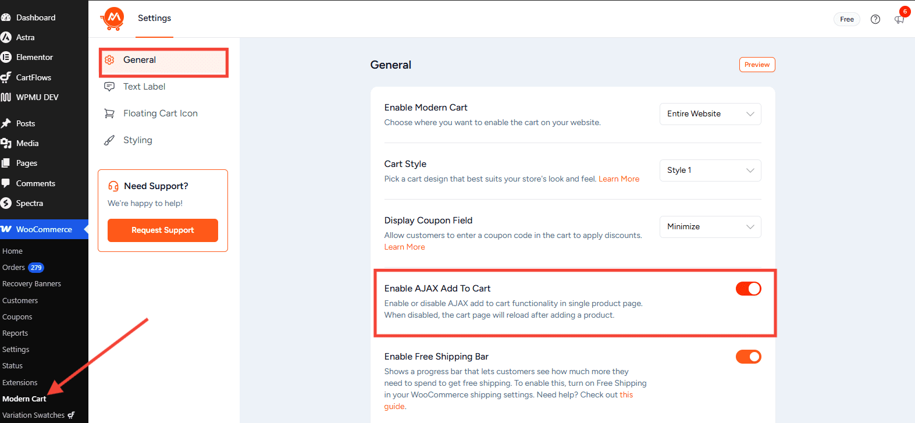The image size is (915, 423).
Task: Click the WPMU DEV icon in the sidebar
Action: 6,97
